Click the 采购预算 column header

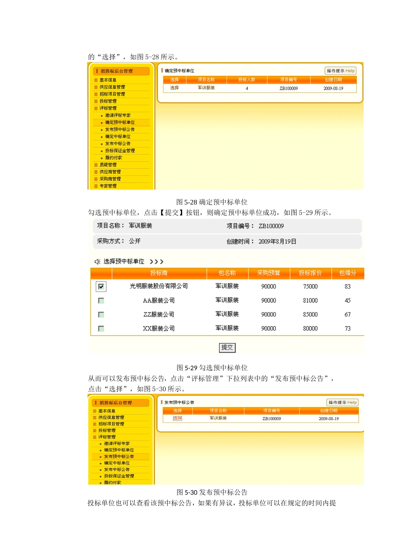(x=268, y=273)
